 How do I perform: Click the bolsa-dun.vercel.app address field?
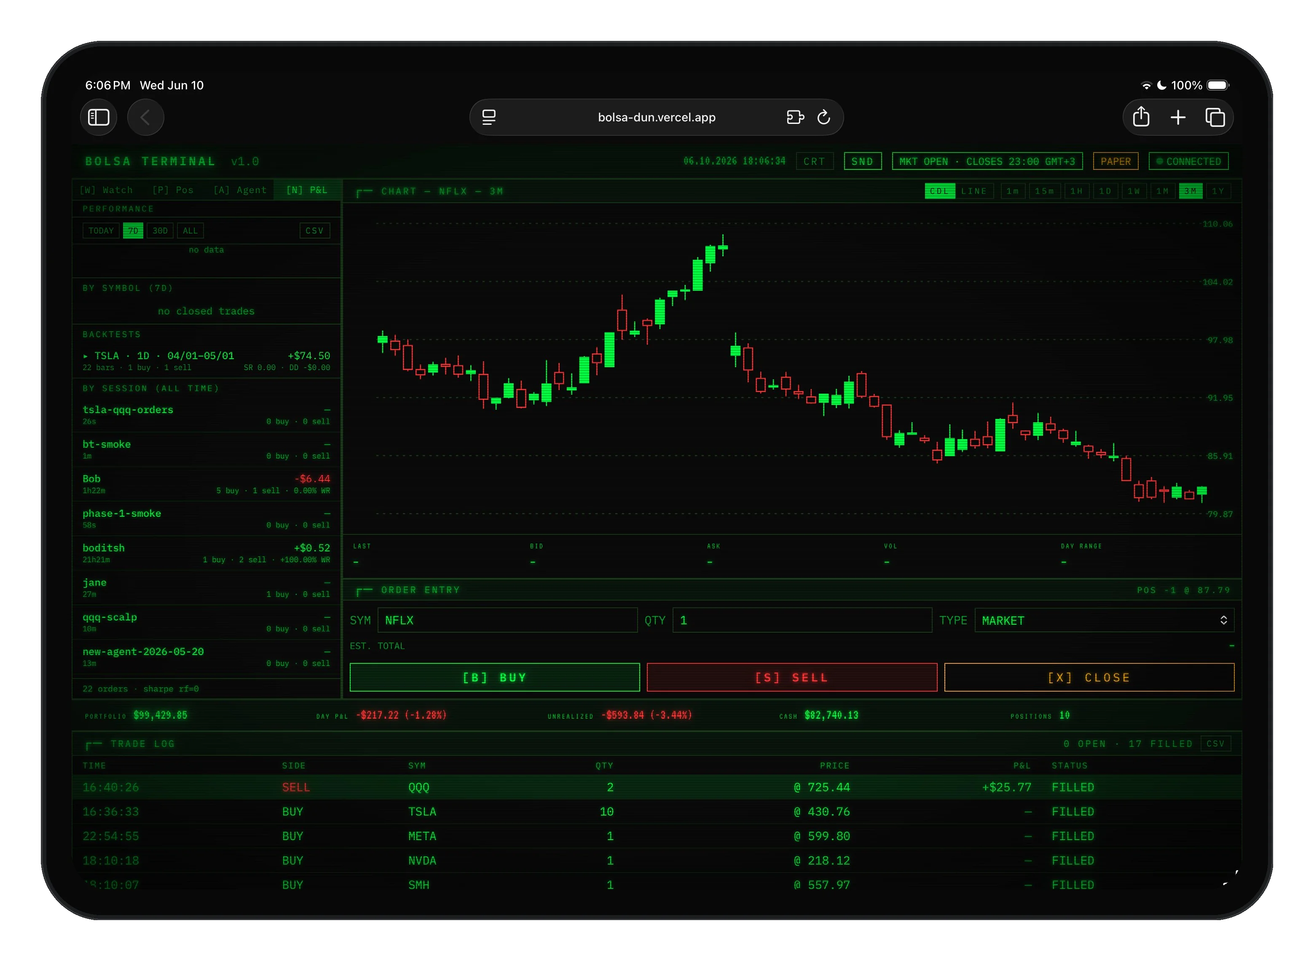(x=656, y=118)
